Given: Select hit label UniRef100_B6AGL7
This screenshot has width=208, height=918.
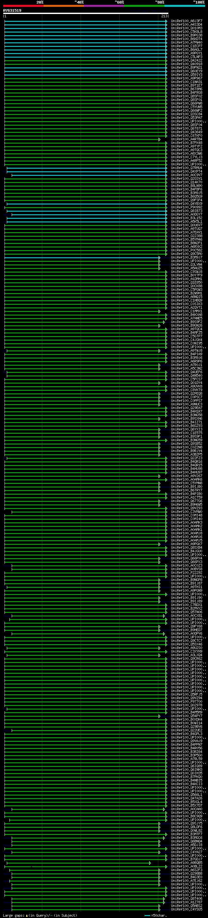Looking at the screenshot, I should (x=187, y=49).
